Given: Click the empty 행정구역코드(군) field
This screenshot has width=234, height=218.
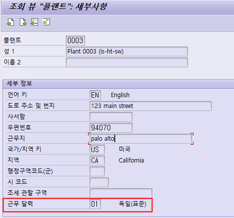Looking at the screenshot, I should 97,171.
